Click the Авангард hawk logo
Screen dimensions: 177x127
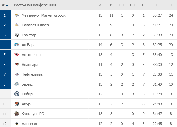[x=17, y=65]
